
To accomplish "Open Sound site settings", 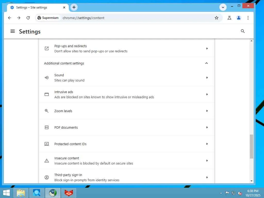I will [126, 78].
